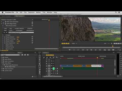Select the Track Select tool
The image size is (122, 91).
(x=40, y=56)
